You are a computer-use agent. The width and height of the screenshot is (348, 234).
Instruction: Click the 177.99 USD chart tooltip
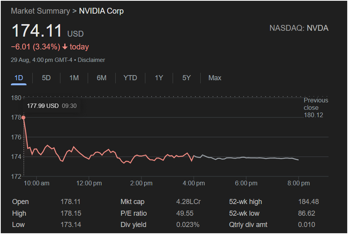click(x=52, y=106)
